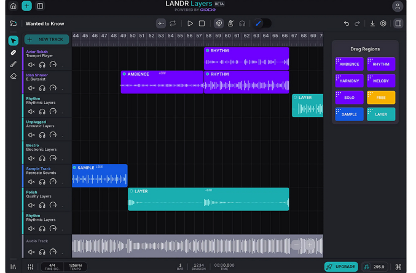Select the RHYTHM block in Drag Regions
Image resolution: width=416 pixels, height=273 pixels.
click(x=381, y=64)
